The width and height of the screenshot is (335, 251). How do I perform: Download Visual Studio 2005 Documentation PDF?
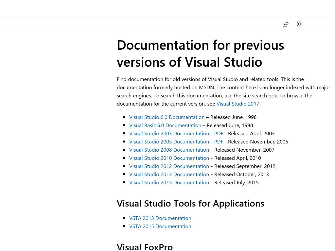pyautogui.click(x=176, y=142)
